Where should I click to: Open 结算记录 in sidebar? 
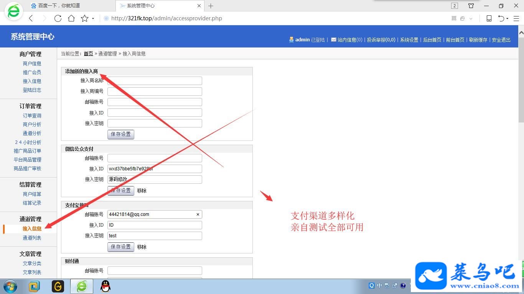click(32, 203)
